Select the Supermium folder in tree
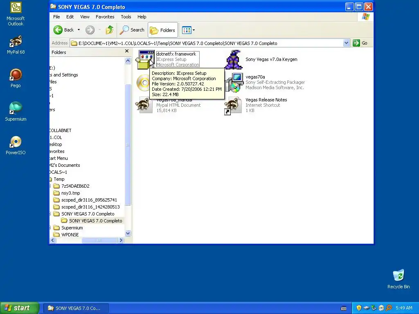 point(72,228)
